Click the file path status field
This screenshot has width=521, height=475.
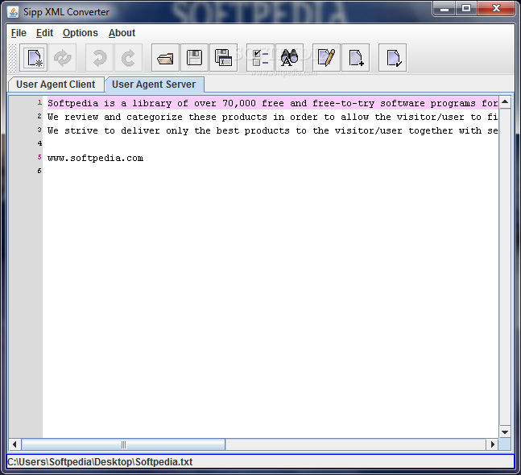point(260,461)
